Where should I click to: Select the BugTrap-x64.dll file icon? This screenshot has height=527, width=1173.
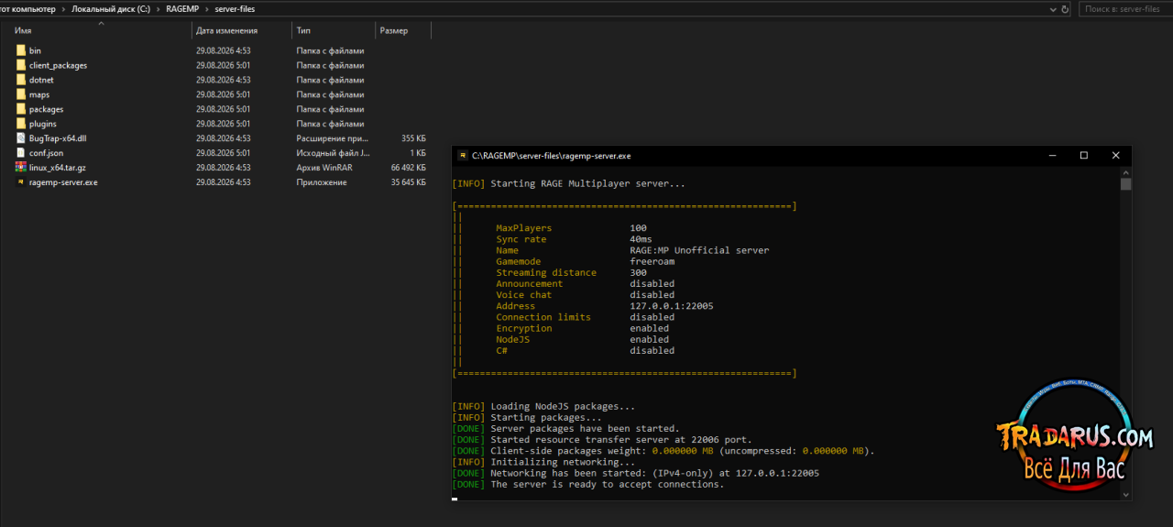pos(21,138)
